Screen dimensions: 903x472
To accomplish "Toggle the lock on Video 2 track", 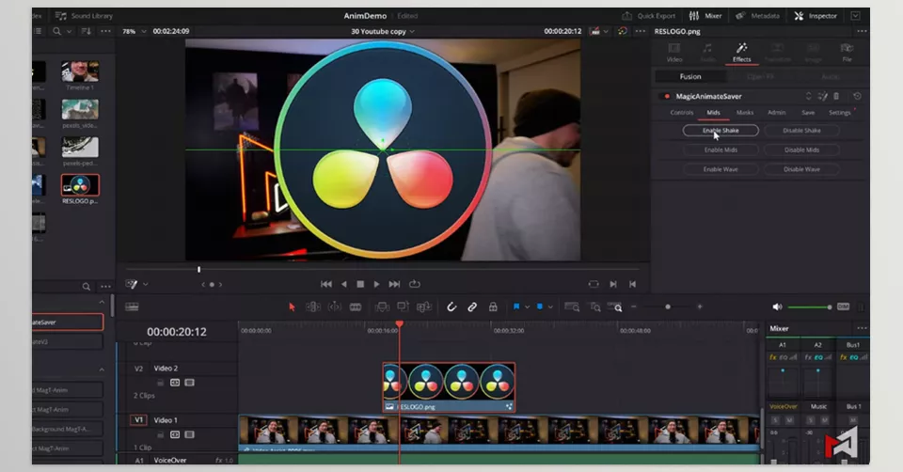I will click(x=160, y=383).
